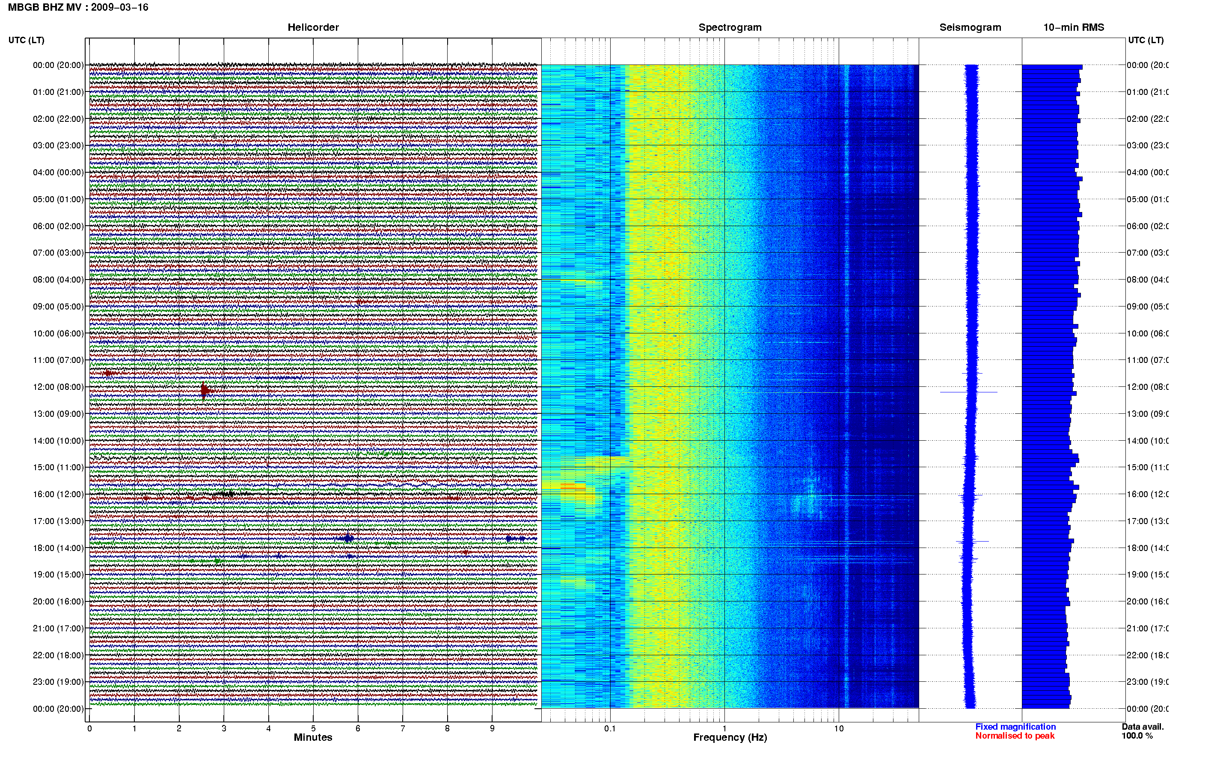Click the '03:00 (23:00)' left time label
Screen dimensions: 1217x760
click(x=58, y=145)
